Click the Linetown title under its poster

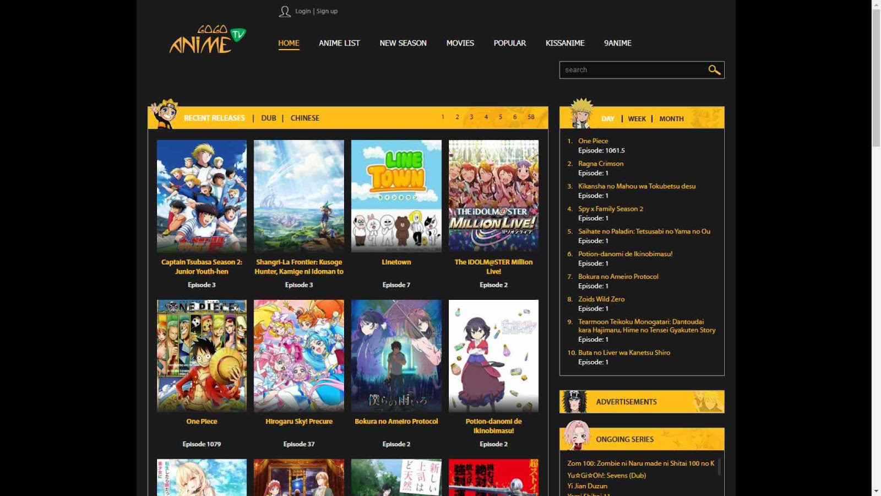click(396, 262)
